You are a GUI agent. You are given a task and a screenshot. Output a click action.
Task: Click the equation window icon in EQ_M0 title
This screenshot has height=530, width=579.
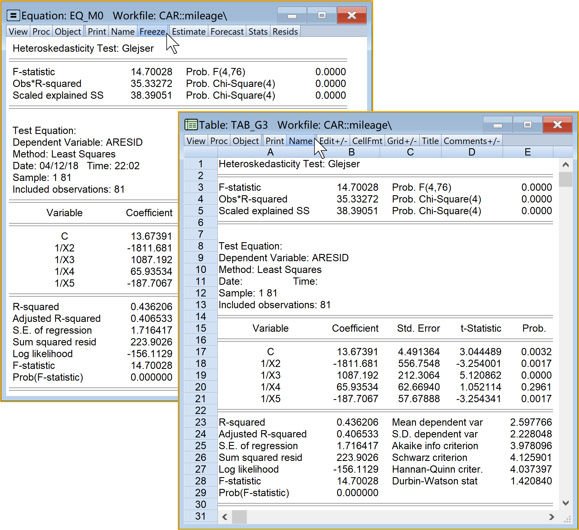[x=13, y=15]
